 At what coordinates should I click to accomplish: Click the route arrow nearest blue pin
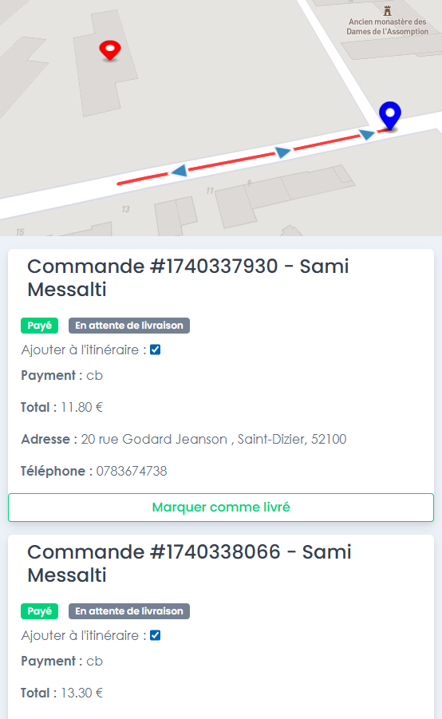click(366, 134)
